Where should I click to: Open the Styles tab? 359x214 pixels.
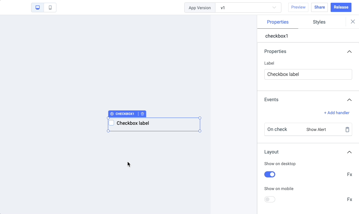click(x=319, y=22)
